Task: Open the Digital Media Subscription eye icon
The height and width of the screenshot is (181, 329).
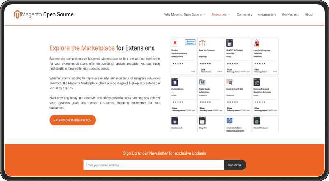Action: 202,82
